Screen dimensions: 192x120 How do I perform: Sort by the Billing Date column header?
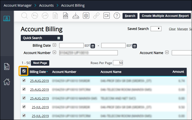tap(38, 72)
